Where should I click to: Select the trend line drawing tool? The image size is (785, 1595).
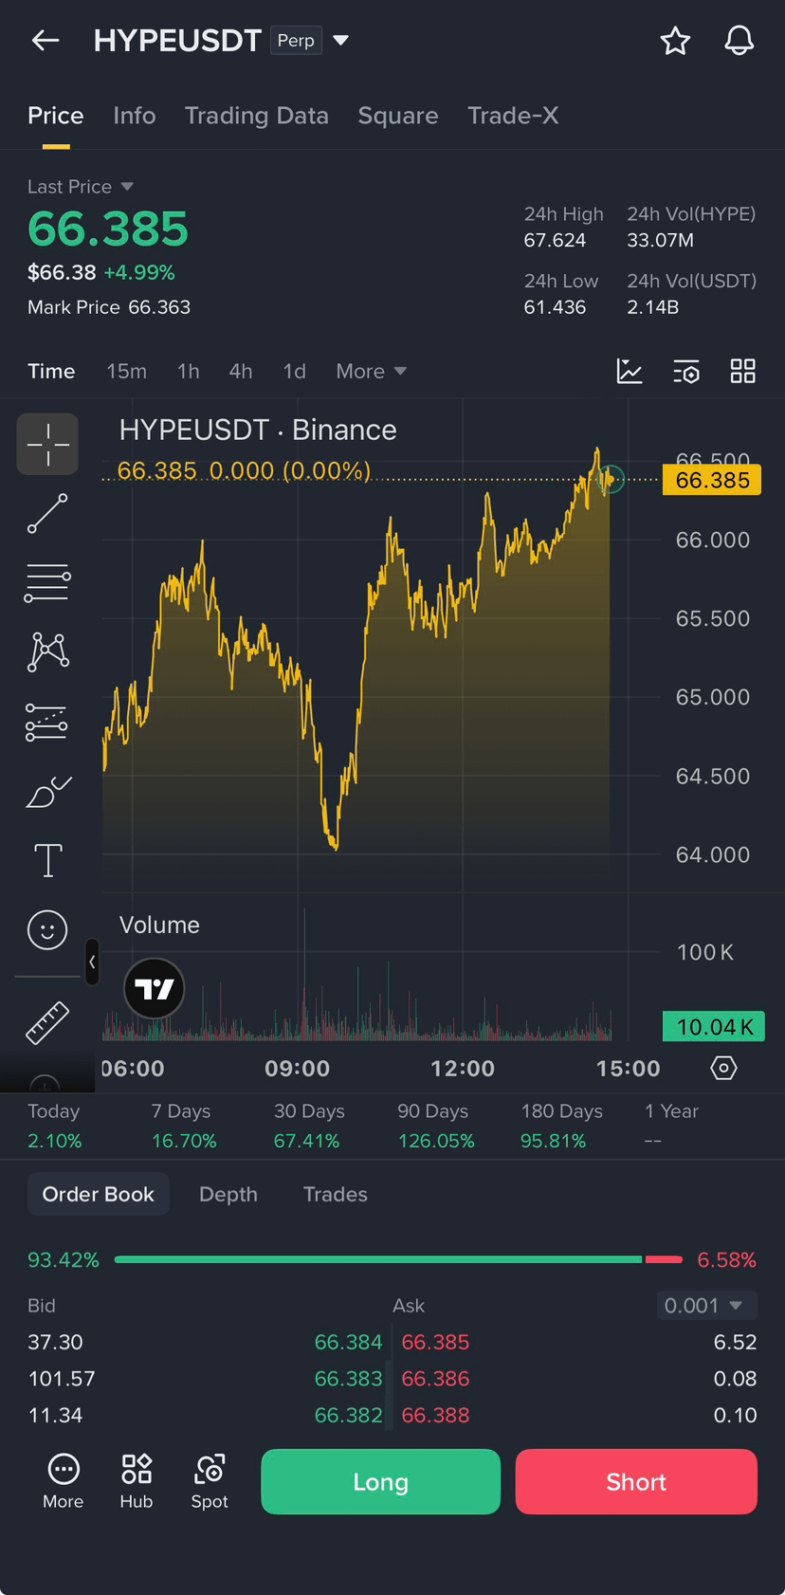point(47,513)
